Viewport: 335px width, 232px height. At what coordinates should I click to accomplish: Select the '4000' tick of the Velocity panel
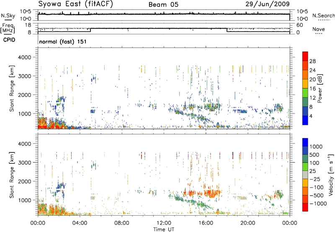click(25, 144)
